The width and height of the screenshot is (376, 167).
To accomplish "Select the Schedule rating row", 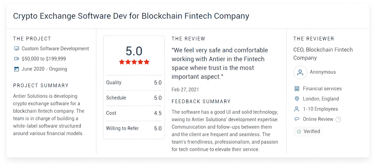I will [x=134, y=98].
